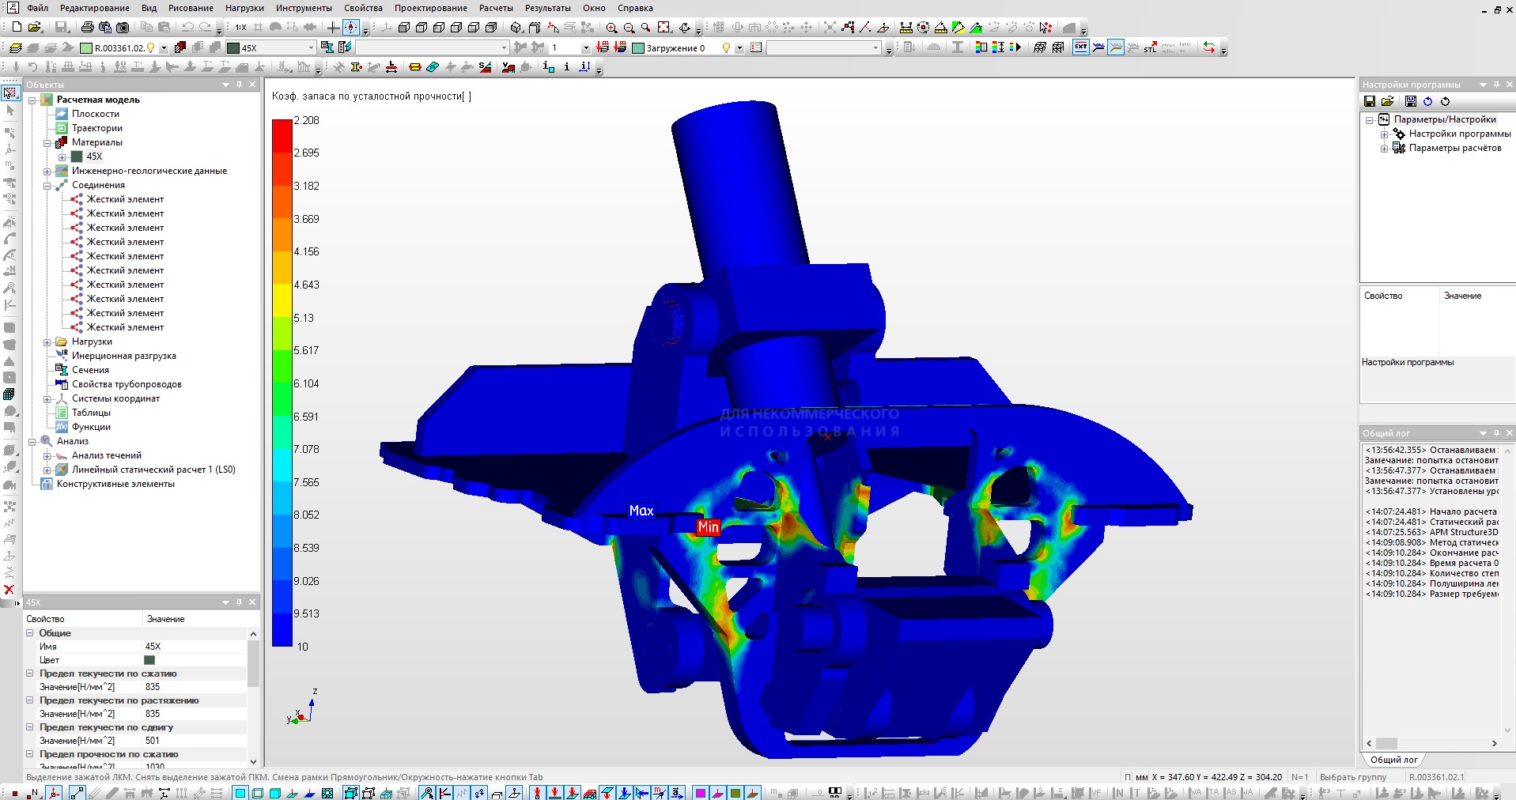Click the red-green swap arrows icon

[1208, 47]
